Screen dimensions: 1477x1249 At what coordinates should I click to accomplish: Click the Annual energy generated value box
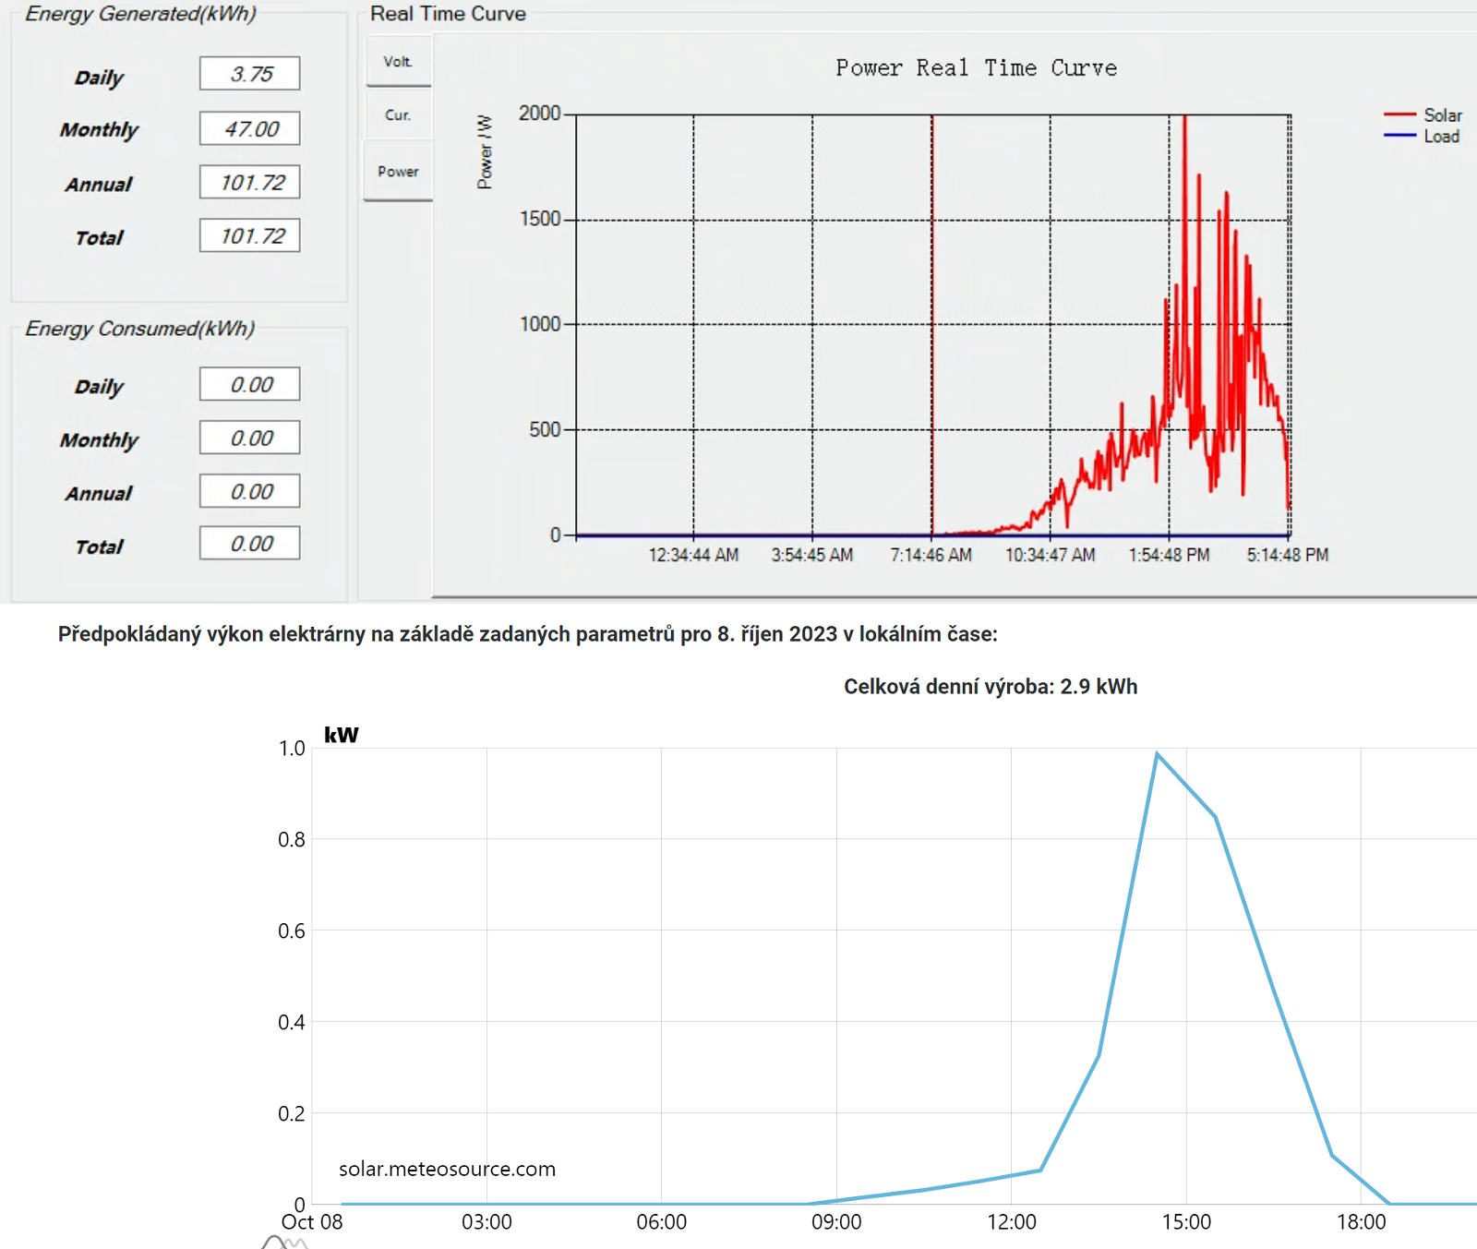tap(250, 182)
